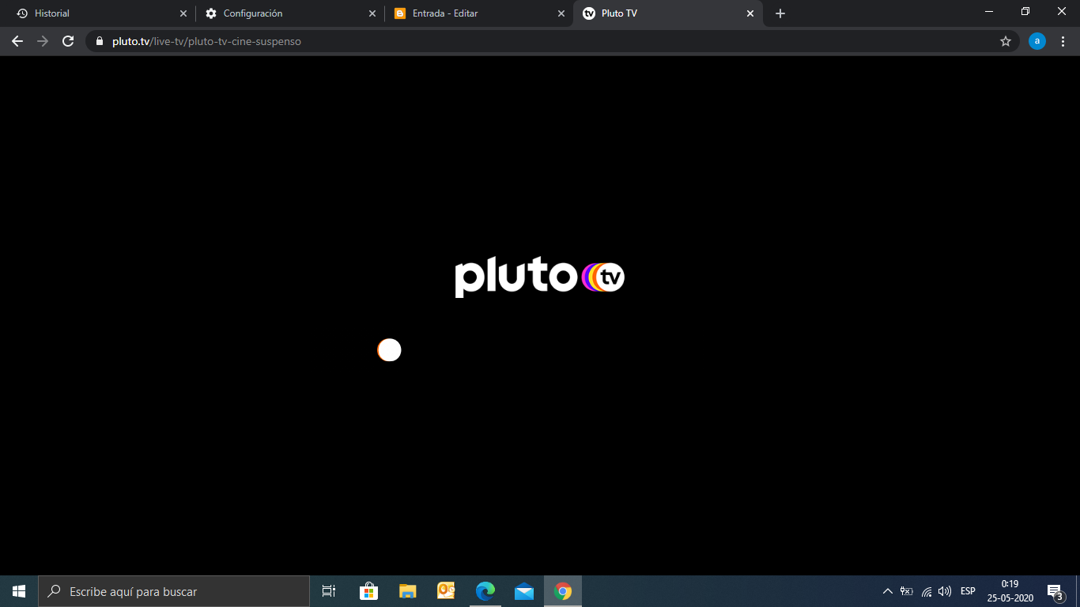Select Chrome icon in taskbar
The width and height of the screenshot is (1080, 607).
click(563, 591)
